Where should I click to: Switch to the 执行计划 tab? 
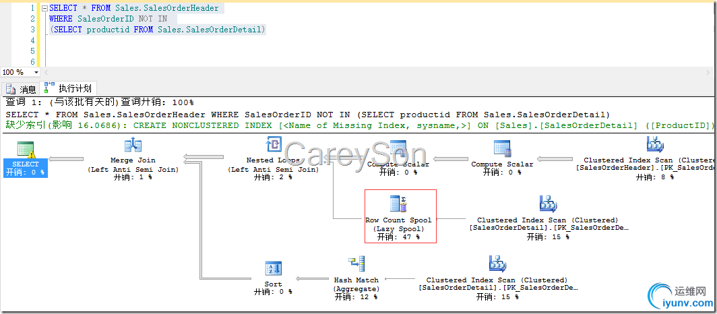coord(68,88)
